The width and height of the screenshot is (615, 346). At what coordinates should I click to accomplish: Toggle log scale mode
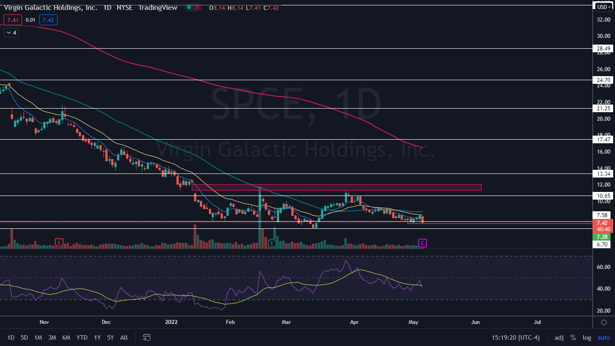point(587,337)
